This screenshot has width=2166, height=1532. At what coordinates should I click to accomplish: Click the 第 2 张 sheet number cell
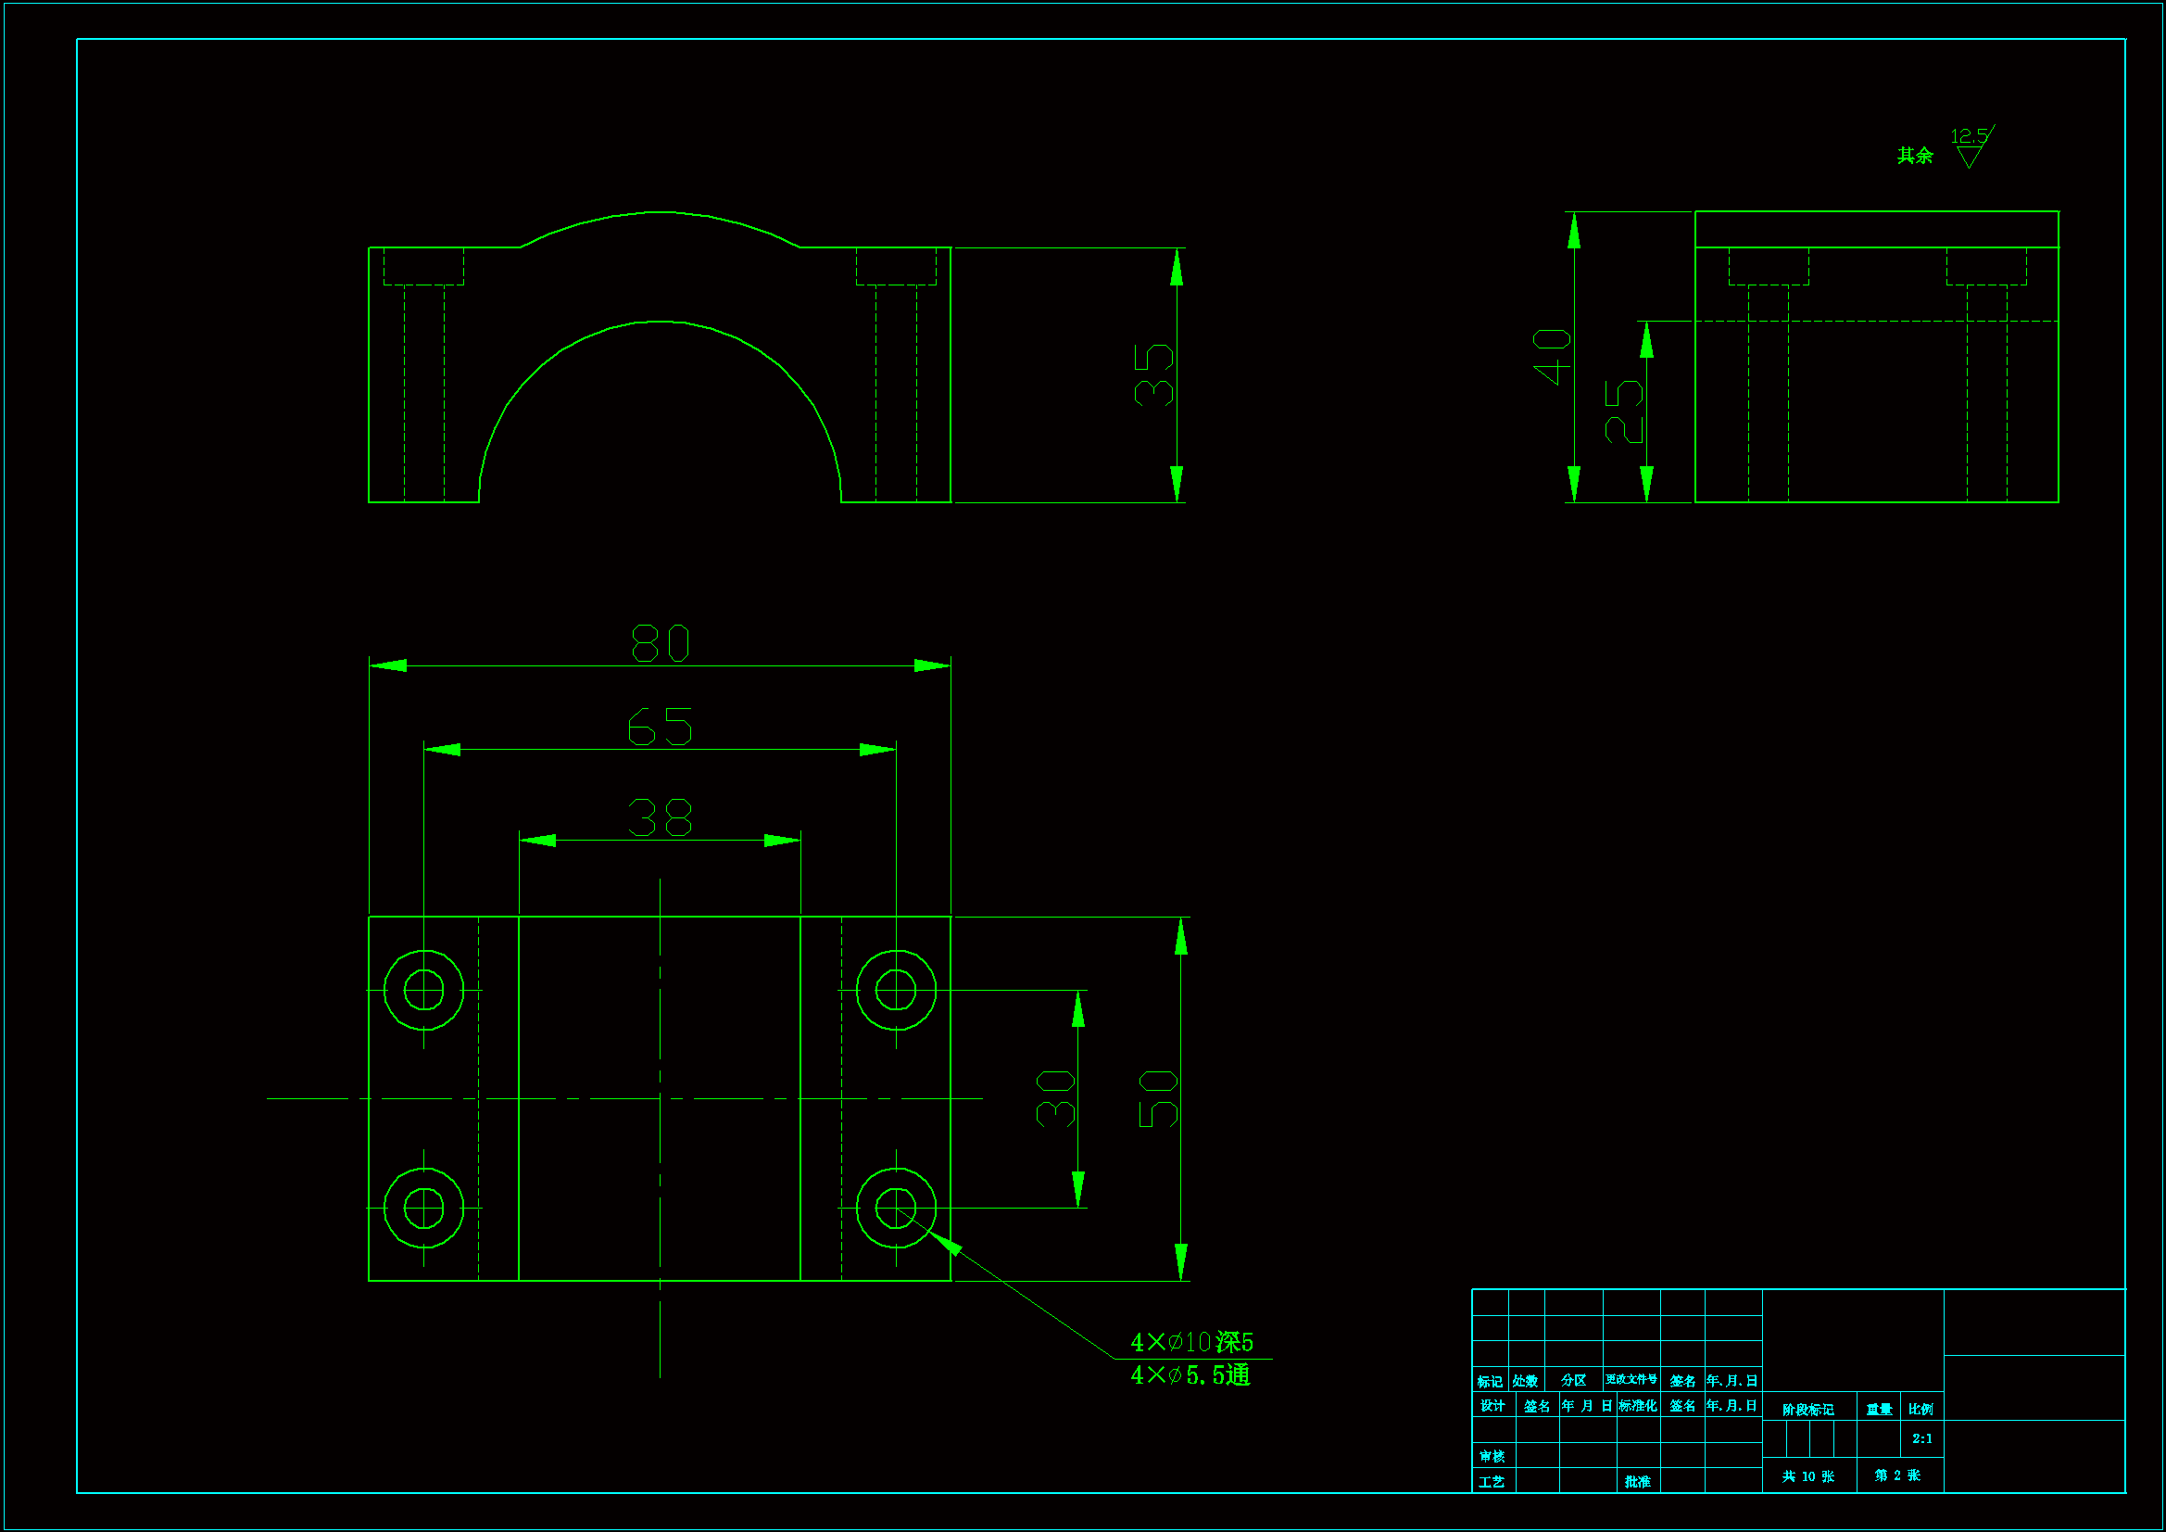click(1897, 1475)
